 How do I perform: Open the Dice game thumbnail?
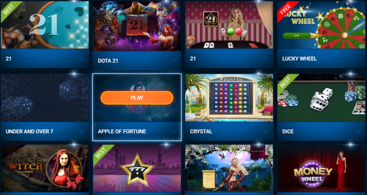tap(321, 97)
